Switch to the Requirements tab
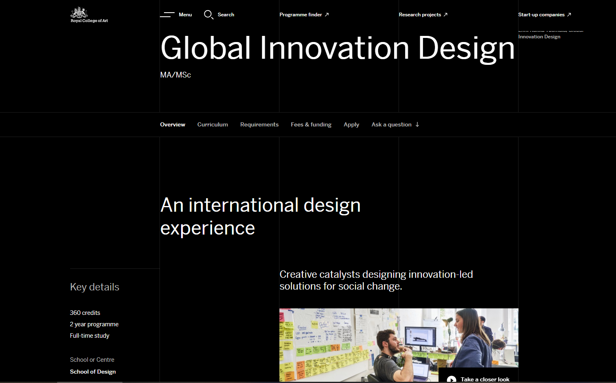This screenshot has height=383, width=616. pos(259,125)
